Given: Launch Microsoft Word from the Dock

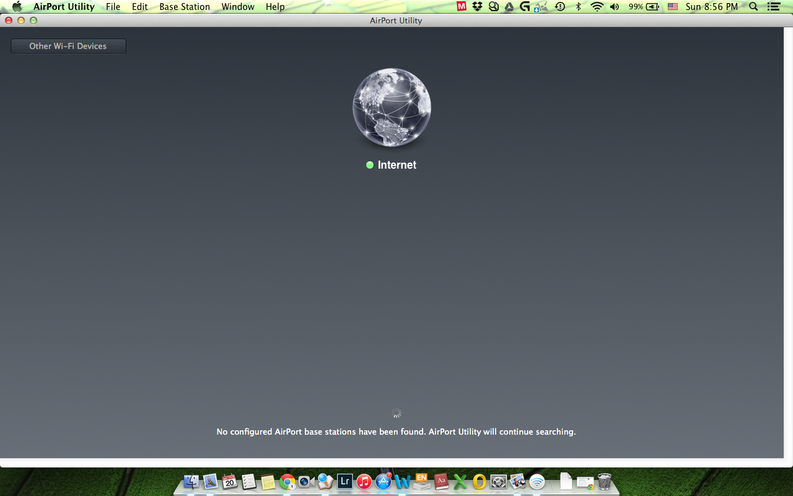Looking at the screenshot, I should pos(403,482).
